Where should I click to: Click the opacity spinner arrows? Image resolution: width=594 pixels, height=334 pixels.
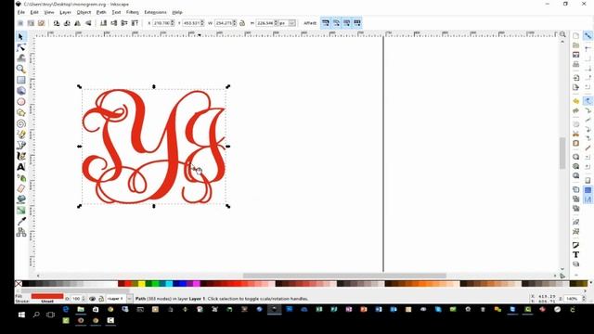(x=84, y=299)
